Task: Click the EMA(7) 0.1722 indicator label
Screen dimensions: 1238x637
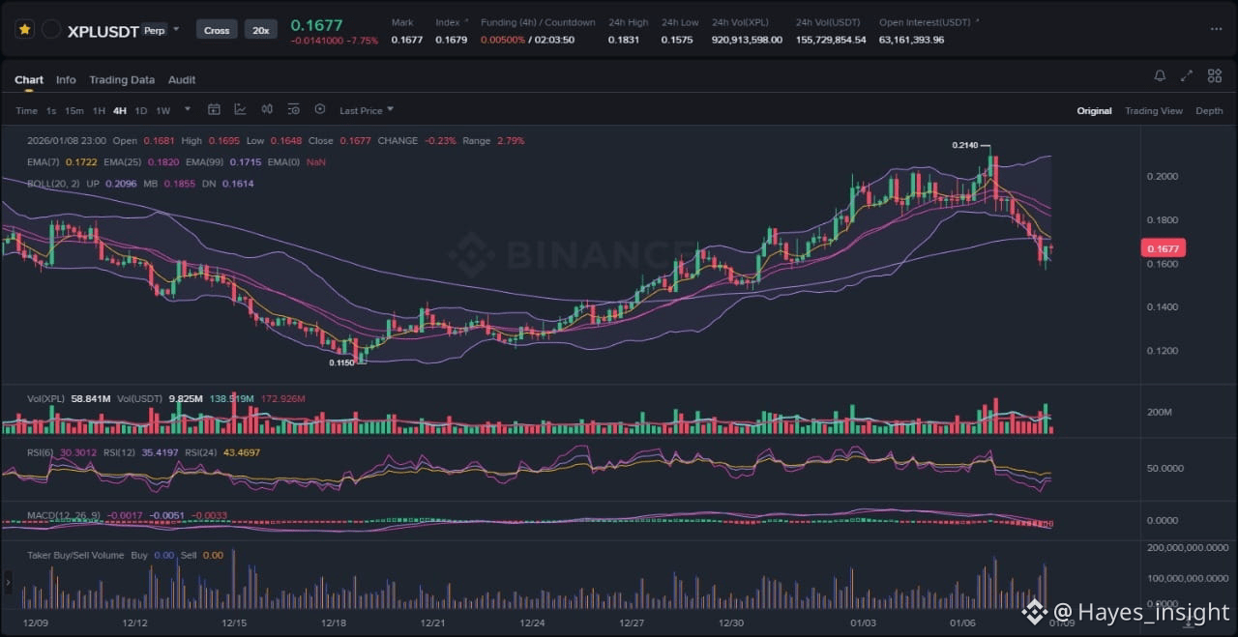Action: (62, 161)
